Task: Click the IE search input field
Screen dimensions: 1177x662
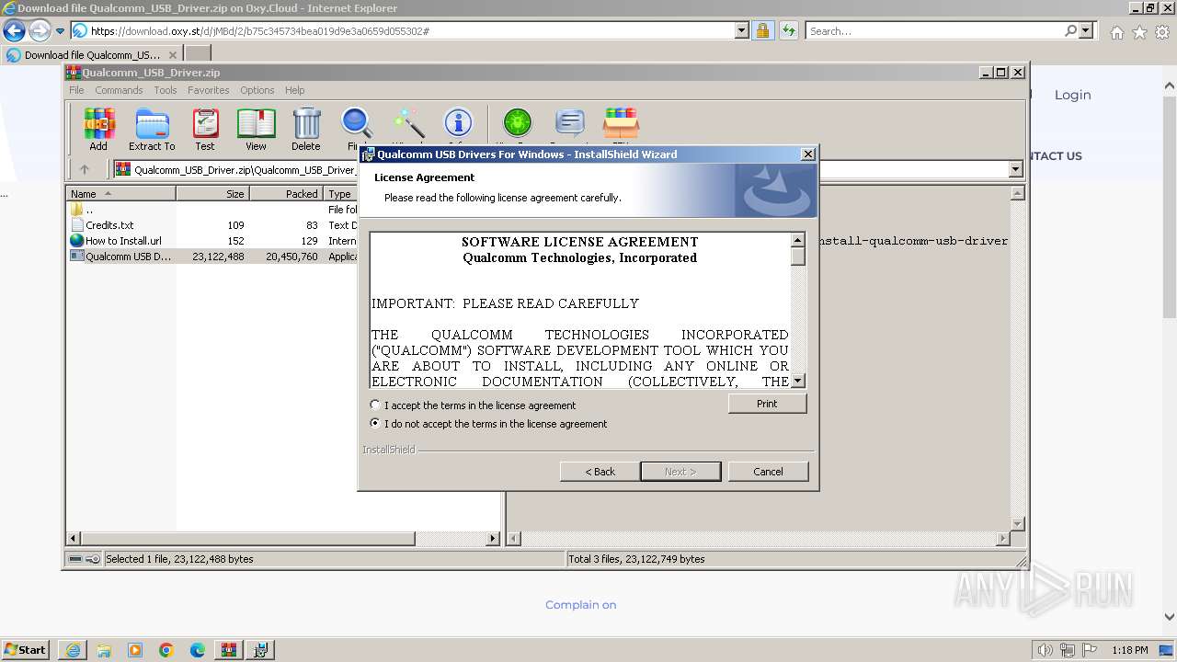Action: pos(934,30)
